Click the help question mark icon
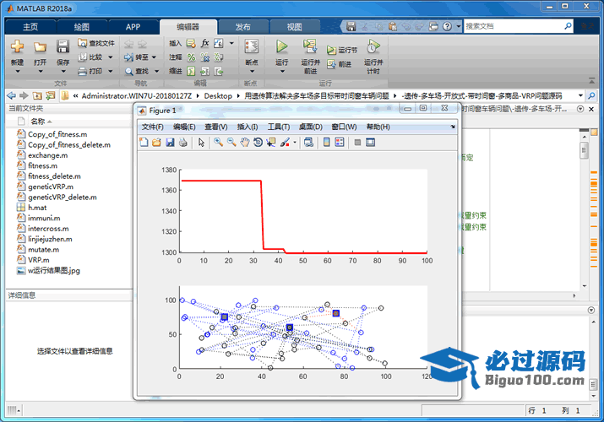 [447, 26]
